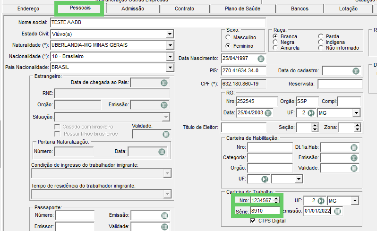Image resolution: width=377 pixels, height=231 pixels.
Task: Switch to the Endereço tab
Action: (x=28, y=9)
